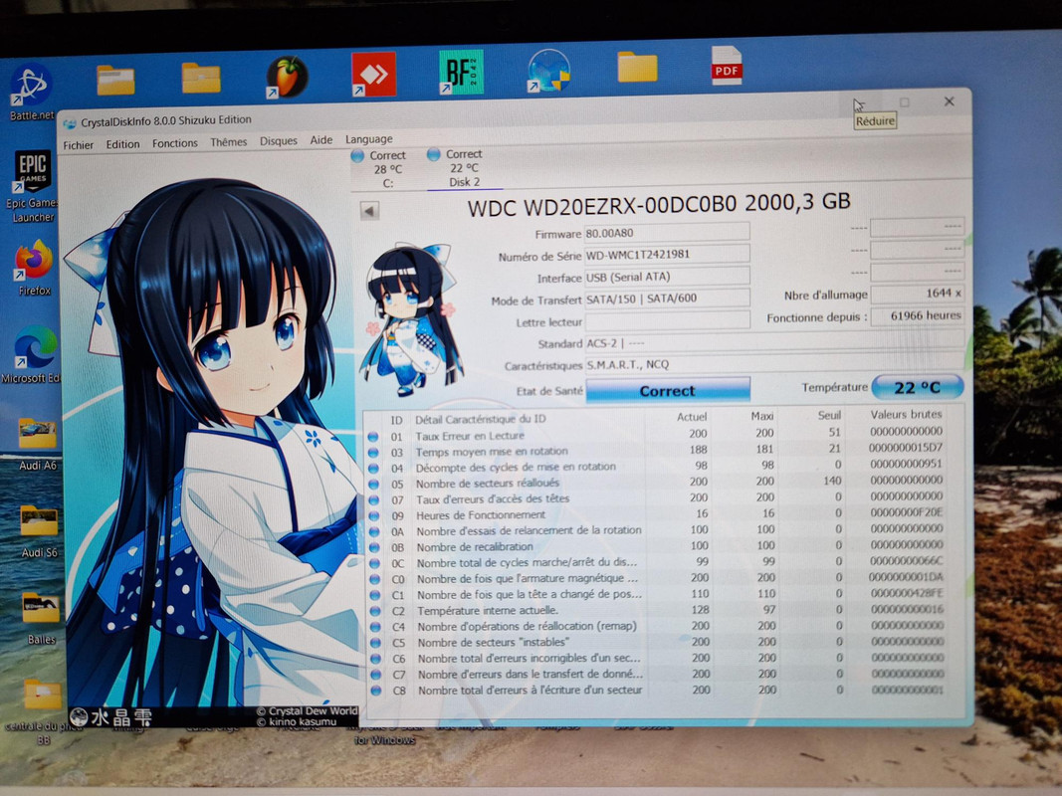The width and height of the screenshot is (1062, 796).
Task: Click the transfer mode field SATA/150 | SATA/600
Action: point(667,298)
